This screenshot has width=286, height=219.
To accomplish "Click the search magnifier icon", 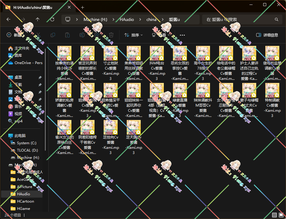I will tap(277, 19).
